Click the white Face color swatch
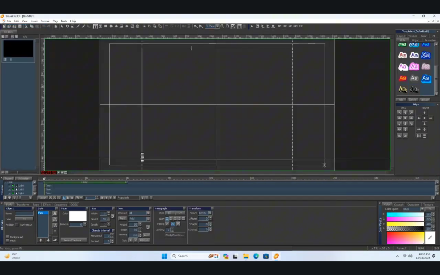 tap(77, 216)
